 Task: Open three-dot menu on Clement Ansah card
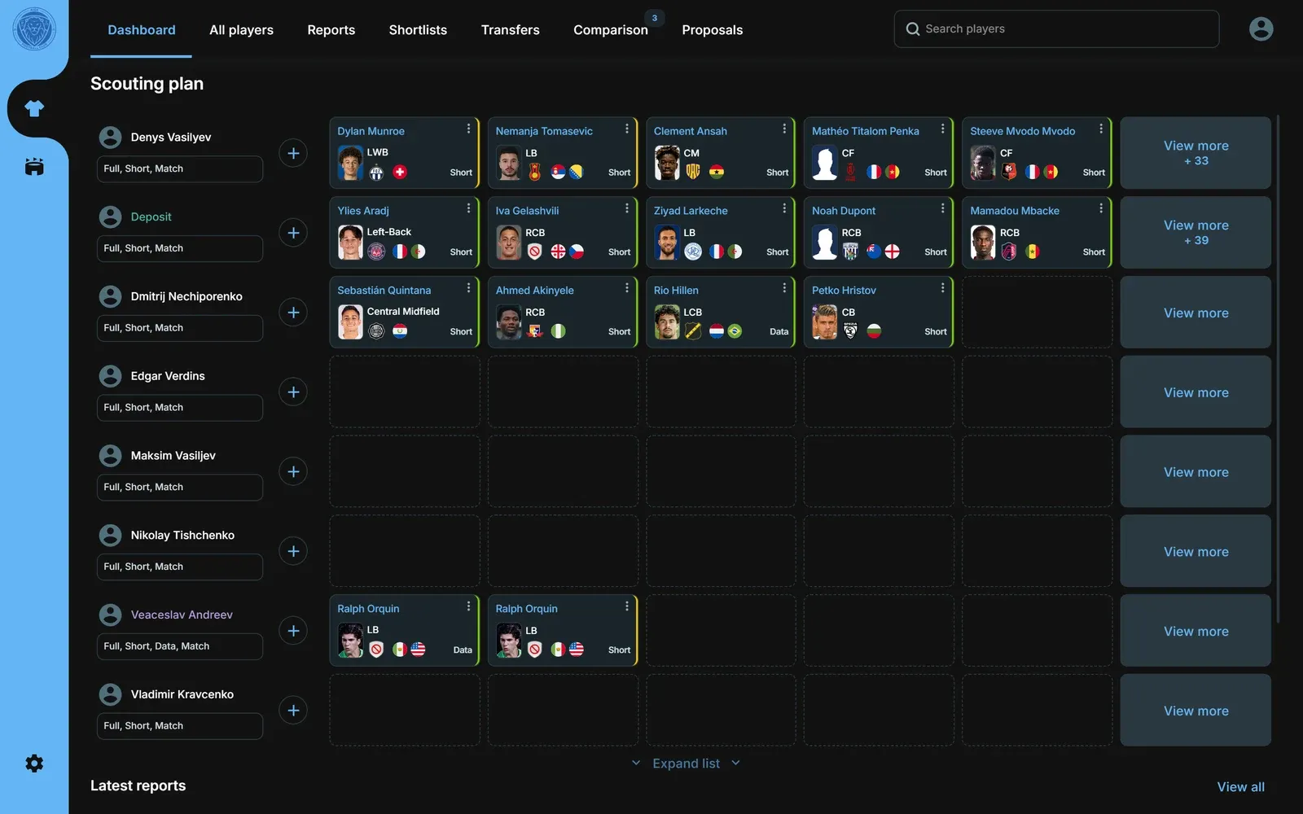(x=784, y=129)
